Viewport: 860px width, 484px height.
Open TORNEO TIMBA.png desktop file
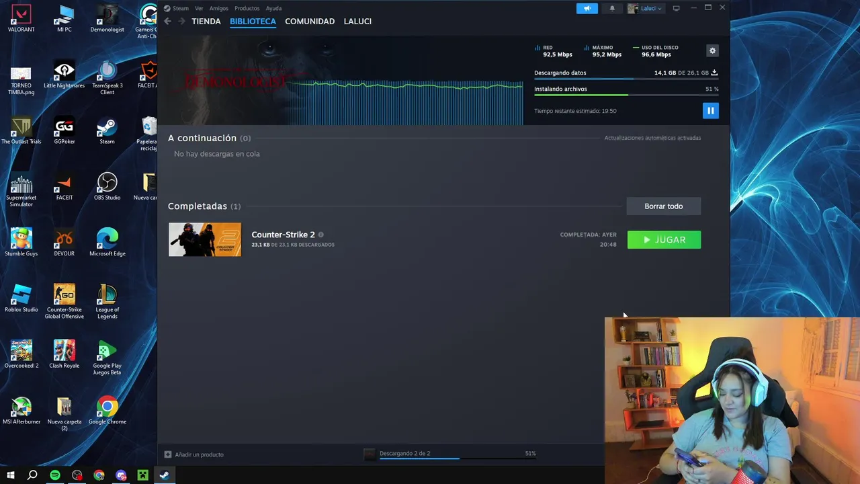pyautogui.click(x=21, y=79)
